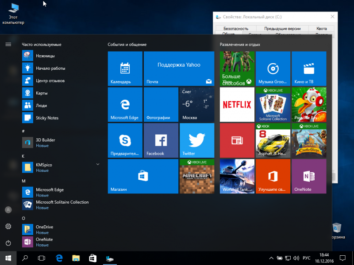
Task: Open the Netflix tile
Action: pos(237,105)
